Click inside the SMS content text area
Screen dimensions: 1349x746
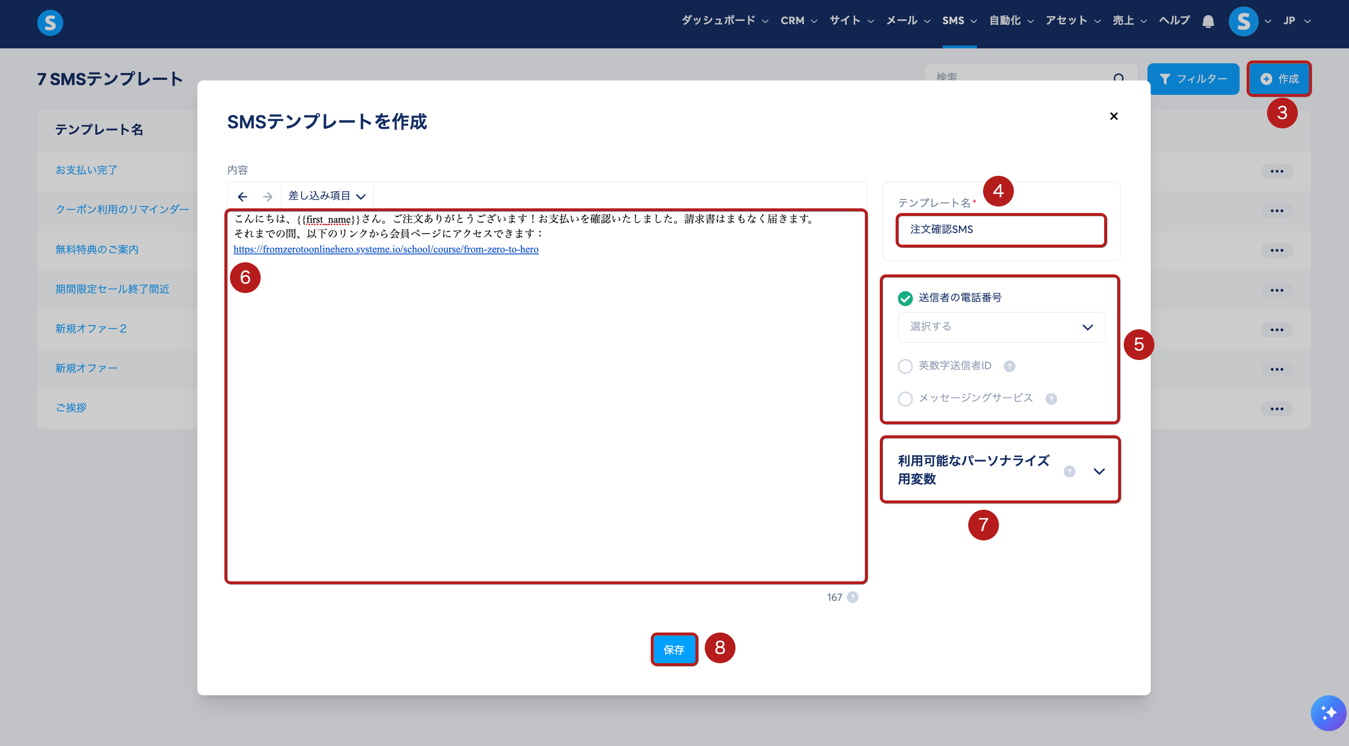tap(546, 396)
